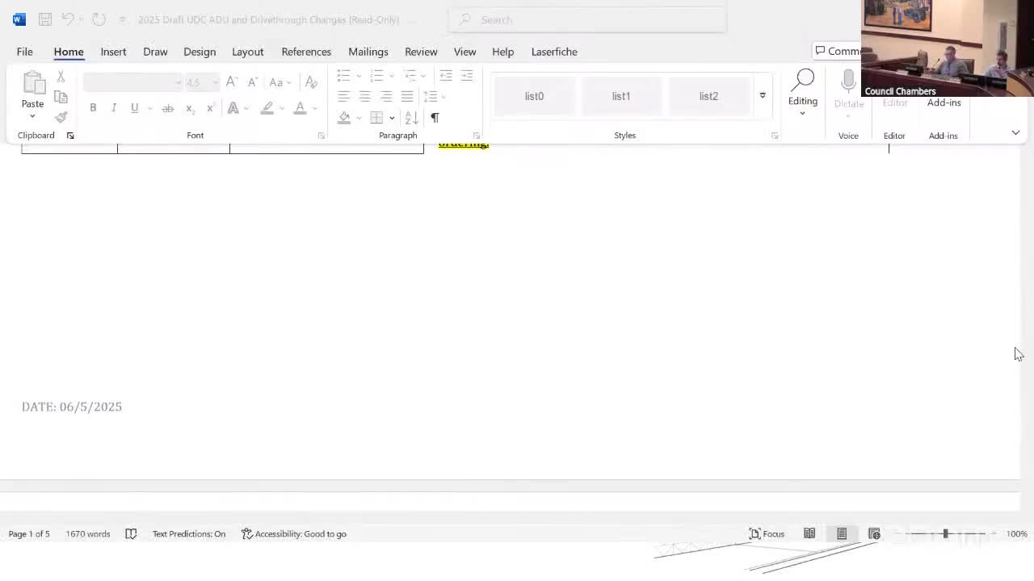
Task: Open Accessibility checker in status bar
Action: coord(294,533)
